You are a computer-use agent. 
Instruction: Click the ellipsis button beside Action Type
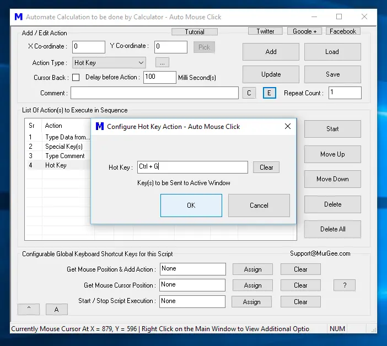pos(162,63)
